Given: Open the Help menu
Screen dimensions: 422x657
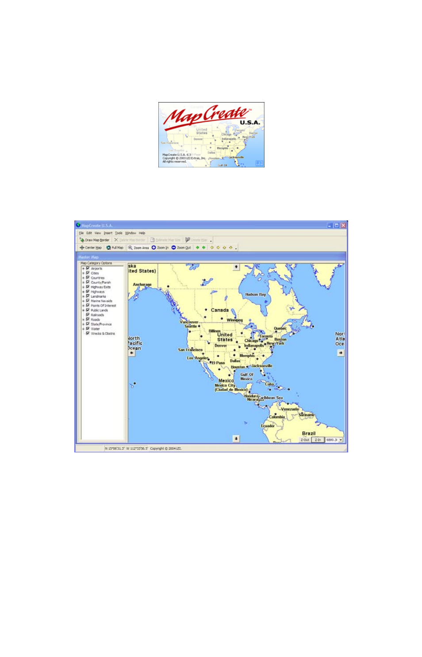Looking at the screenshot, I should pos(142,233).
